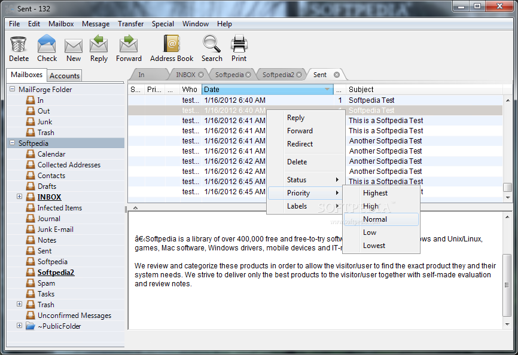Open the Special menu
Viewport: 518px width, 355px height.
(163, 24)
